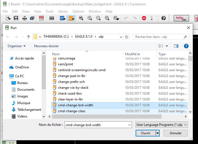Open the Options menu
Viewport: 198px width, 144px height.
[x=78, y=11]
